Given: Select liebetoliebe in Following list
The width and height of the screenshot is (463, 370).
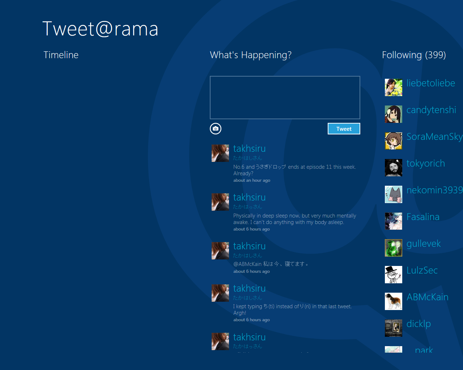Looking at the screenshot, I should (431, 83).
